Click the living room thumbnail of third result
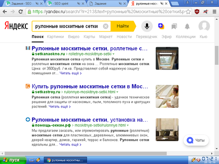This screenshot has height=164, width=219. coord(167,130)
